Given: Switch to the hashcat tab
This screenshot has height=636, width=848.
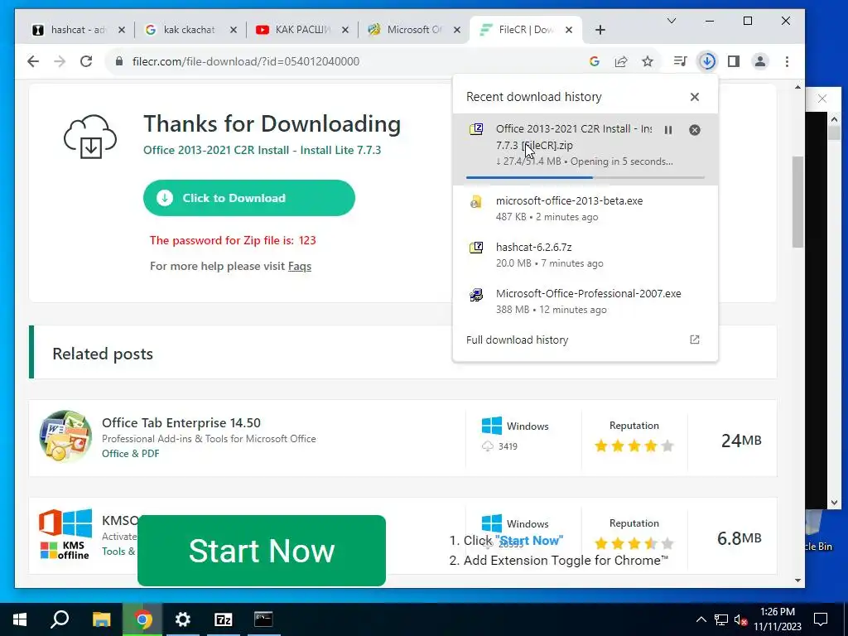Looking at the screenshot, I should (79, 30).
